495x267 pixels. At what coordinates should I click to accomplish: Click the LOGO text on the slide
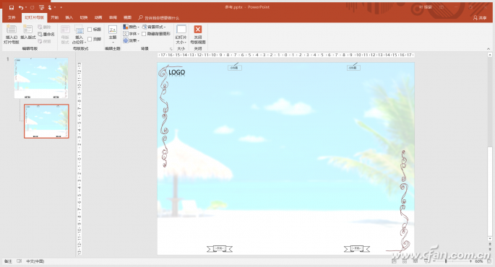177,72
